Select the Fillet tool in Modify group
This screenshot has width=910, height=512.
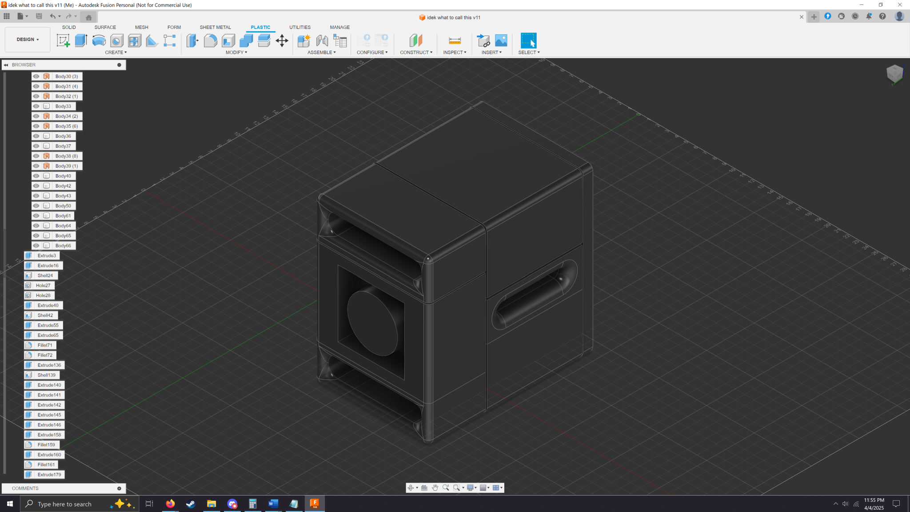tap(210, 40)
